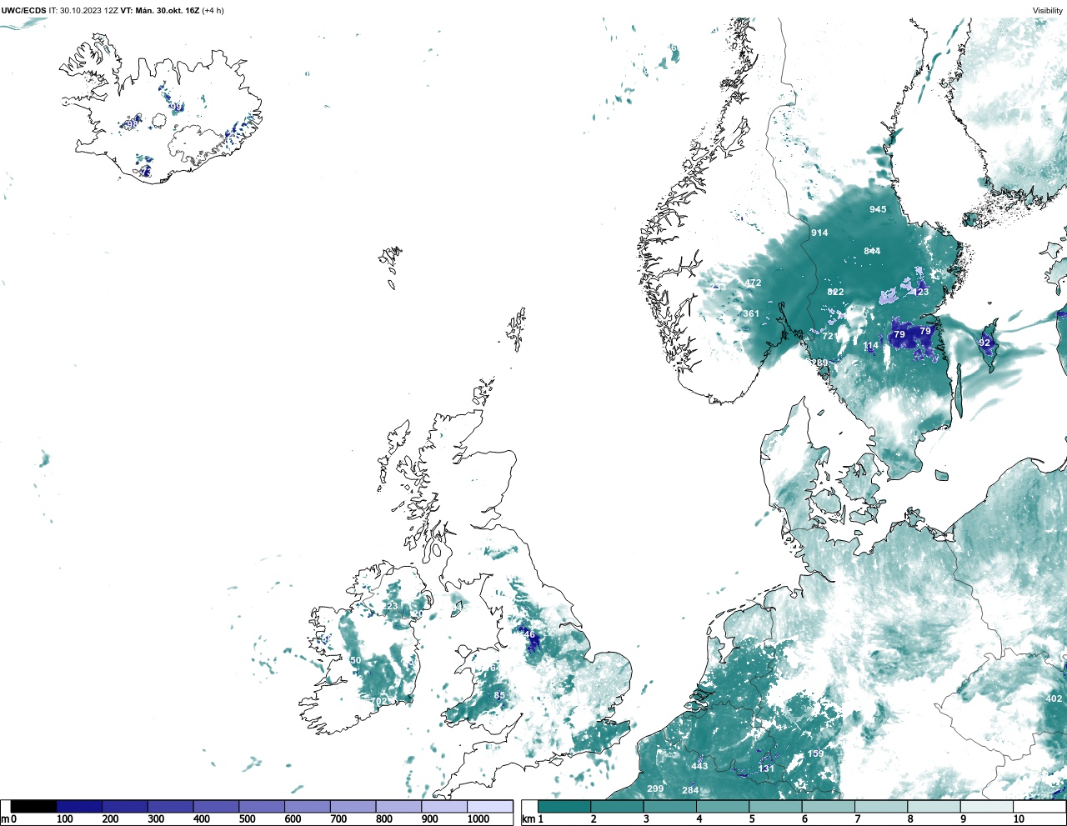Click the 1000 tick label on the legend
The image size is (1067, 826).
coord(478,819)
